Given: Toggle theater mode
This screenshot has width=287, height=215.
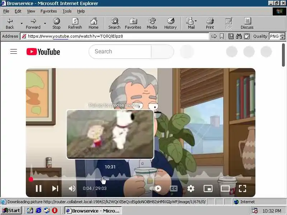Looking at the screenshot, I should pos(225,188).
